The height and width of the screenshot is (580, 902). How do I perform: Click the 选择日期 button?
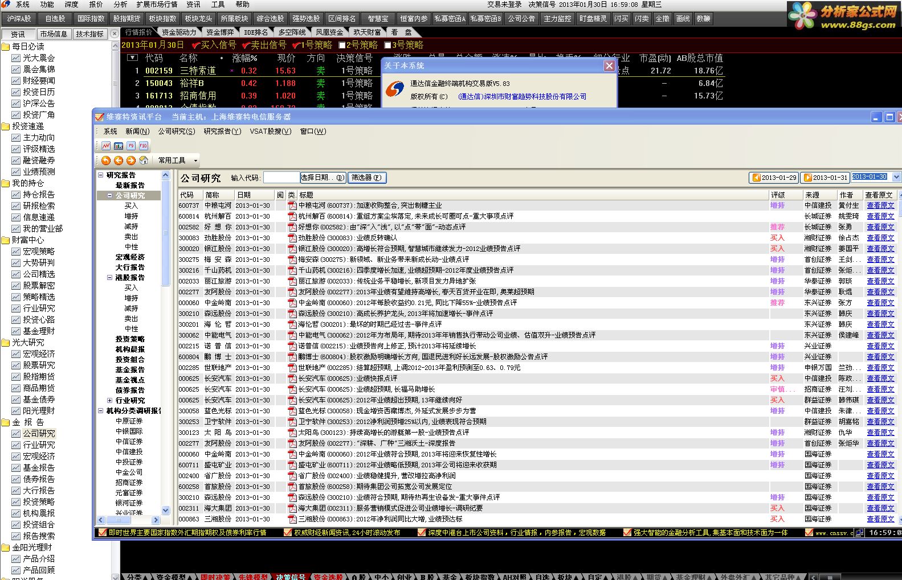(x=323, y=178)
